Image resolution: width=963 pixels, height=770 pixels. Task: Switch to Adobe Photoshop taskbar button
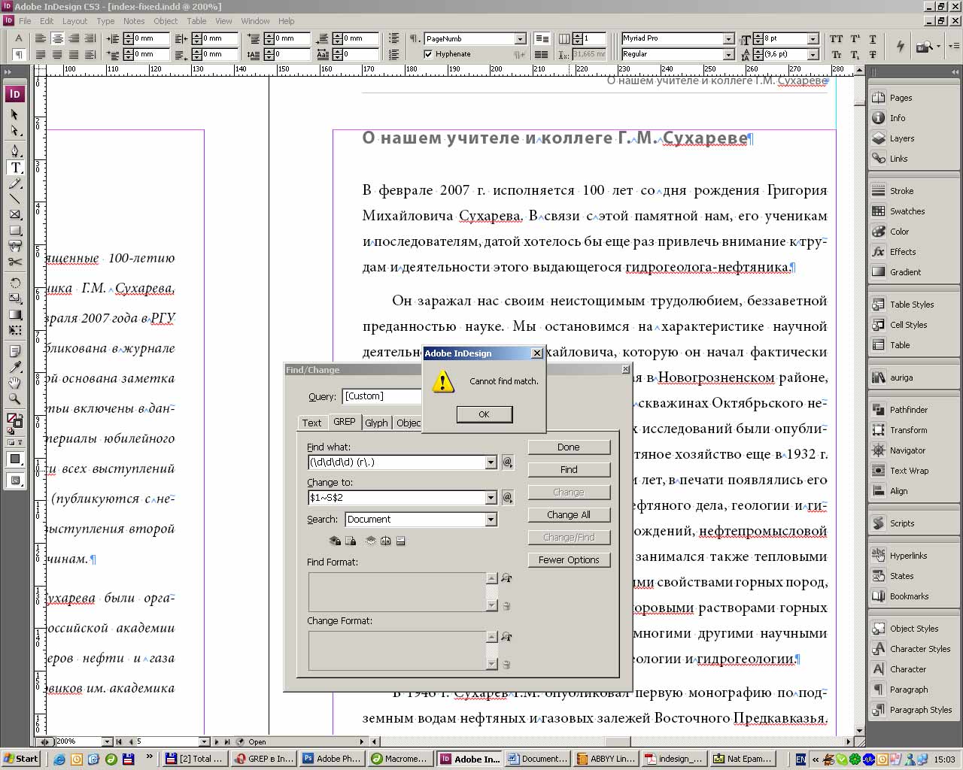(332, 759)
